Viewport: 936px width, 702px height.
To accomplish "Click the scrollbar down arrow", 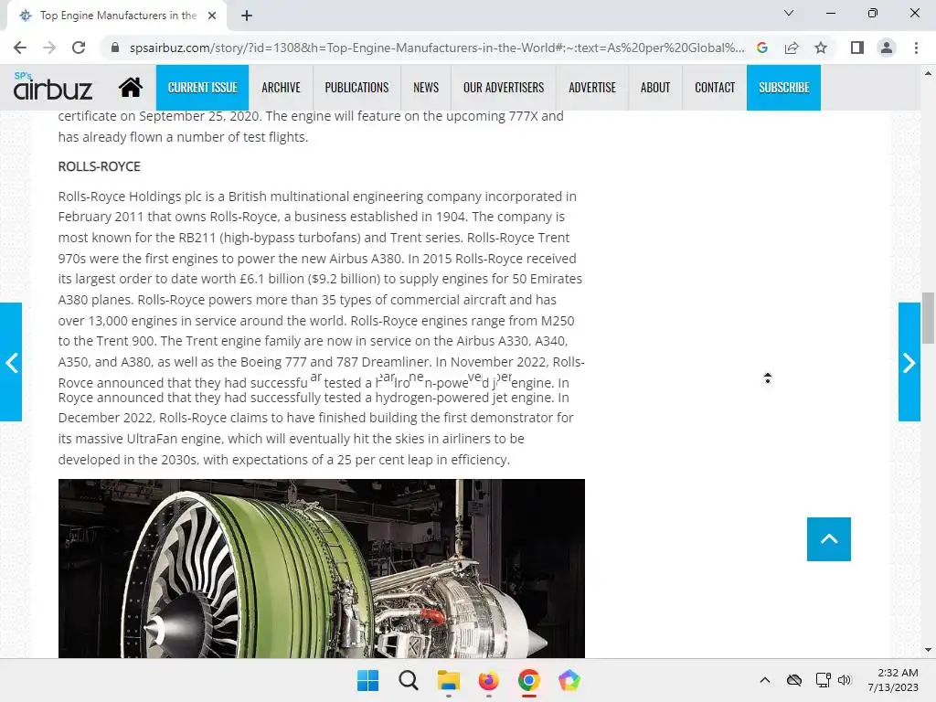I will [928, 650].
